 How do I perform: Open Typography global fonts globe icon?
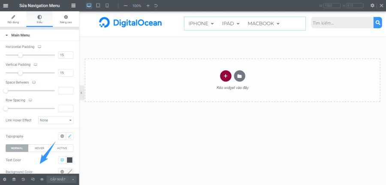[62, 136]
